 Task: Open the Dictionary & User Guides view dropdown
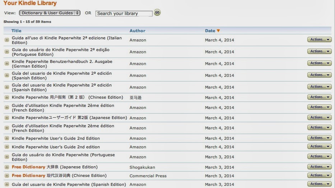pos(50,13)
